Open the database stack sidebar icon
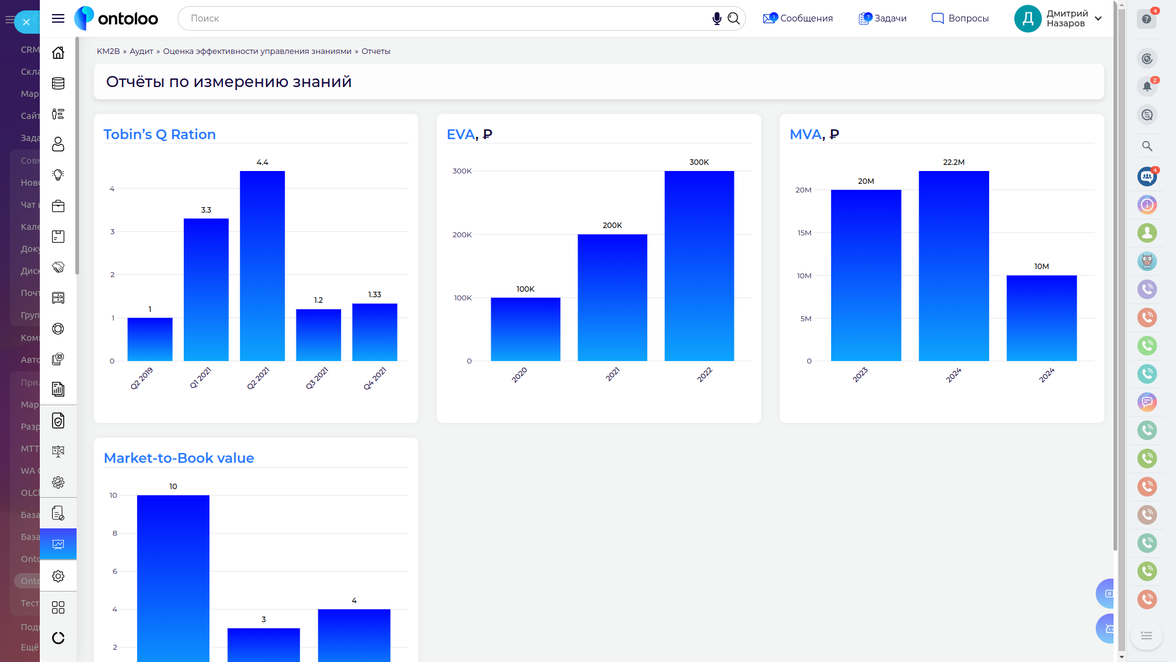The width and height of the screenshot is (1176, 662). (x=58, y=83)
